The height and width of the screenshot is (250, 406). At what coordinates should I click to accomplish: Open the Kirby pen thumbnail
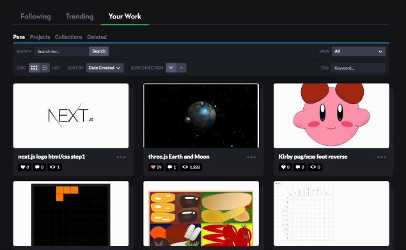331,116
